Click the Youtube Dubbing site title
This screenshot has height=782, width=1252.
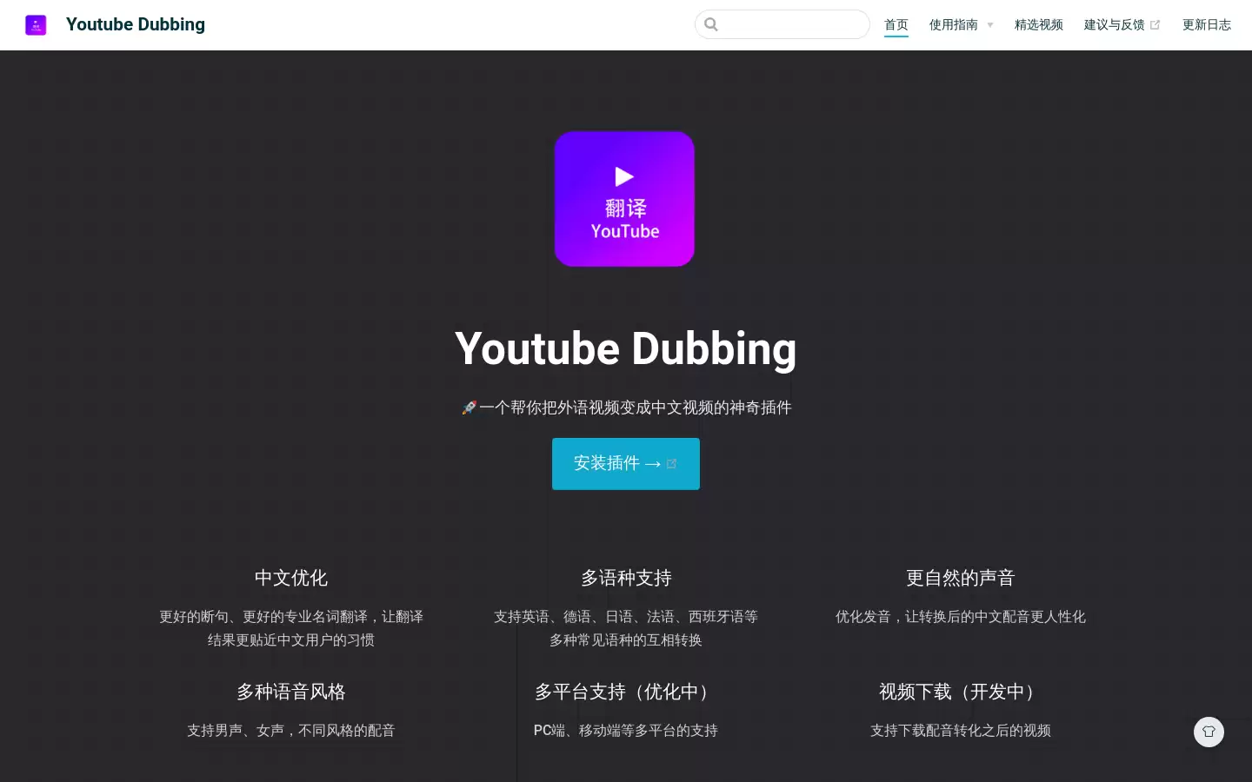tap(136, 24)
